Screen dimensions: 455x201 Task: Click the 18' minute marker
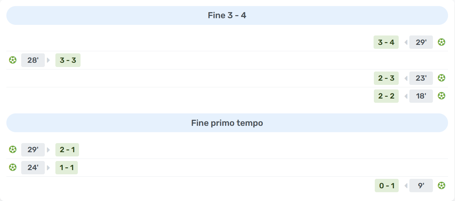click(x=421, y=96)
